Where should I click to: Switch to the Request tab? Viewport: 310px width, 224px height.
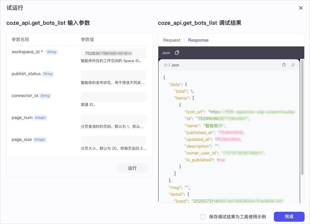(172, 40)
